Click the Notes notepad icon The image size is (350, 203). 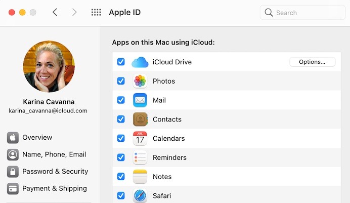coord(140,177)
